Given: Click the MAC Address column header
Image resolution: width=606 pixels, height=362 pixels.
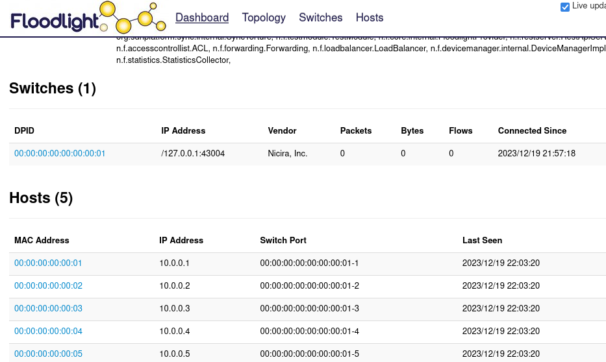Looking at the screenshot, I should coord(42,240).
